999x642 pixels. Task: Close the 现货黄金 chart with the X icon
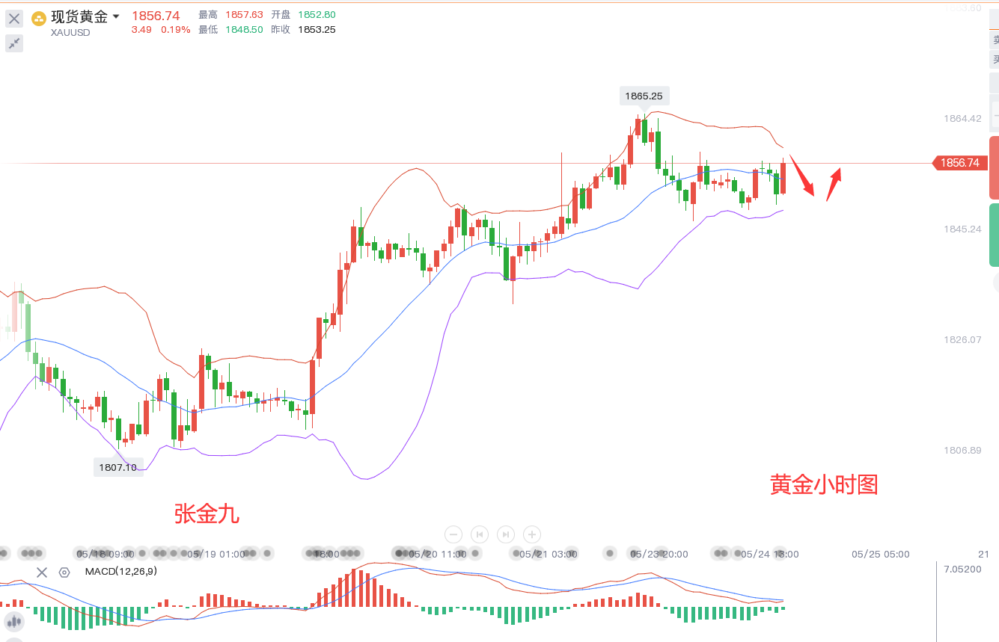tap(14, 19)
